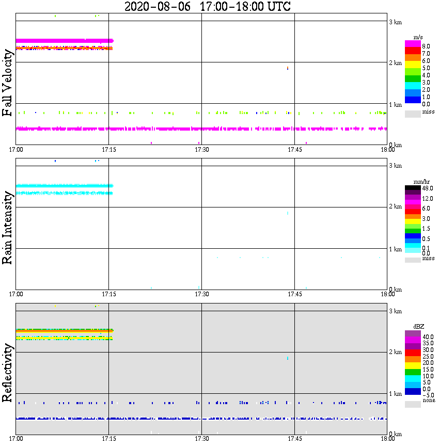Select gray none swatch in dBZ legend
The image size is (439, 448).
click(413, 404)
